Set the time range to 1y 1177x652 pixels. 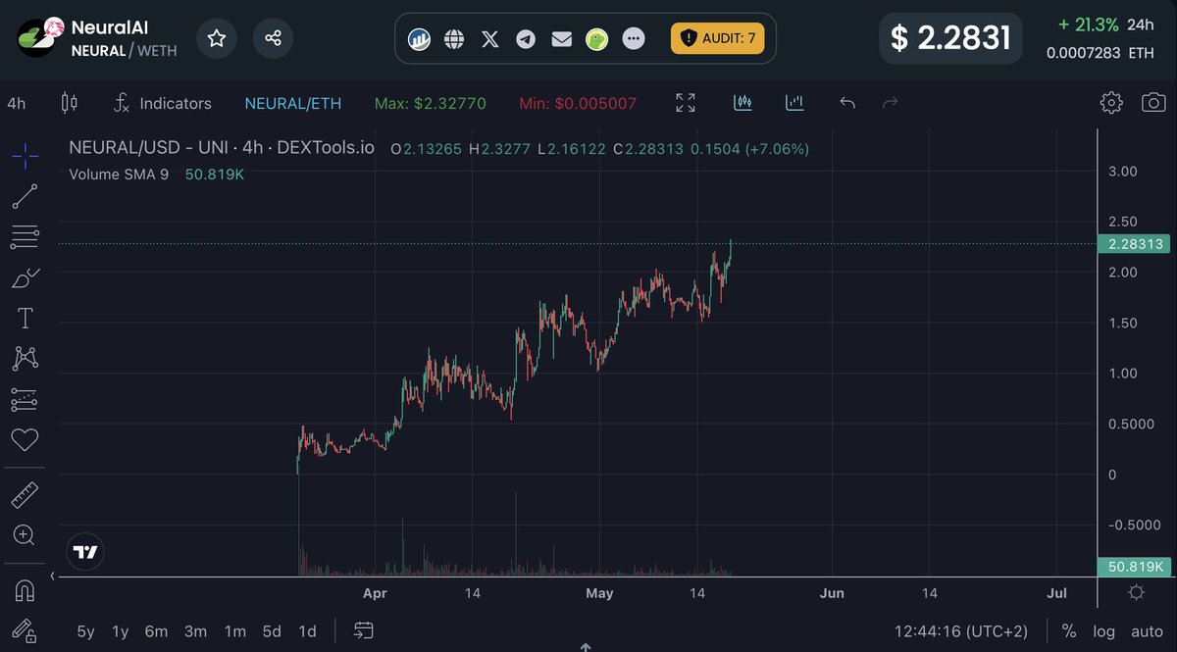(x=120, y=631)
